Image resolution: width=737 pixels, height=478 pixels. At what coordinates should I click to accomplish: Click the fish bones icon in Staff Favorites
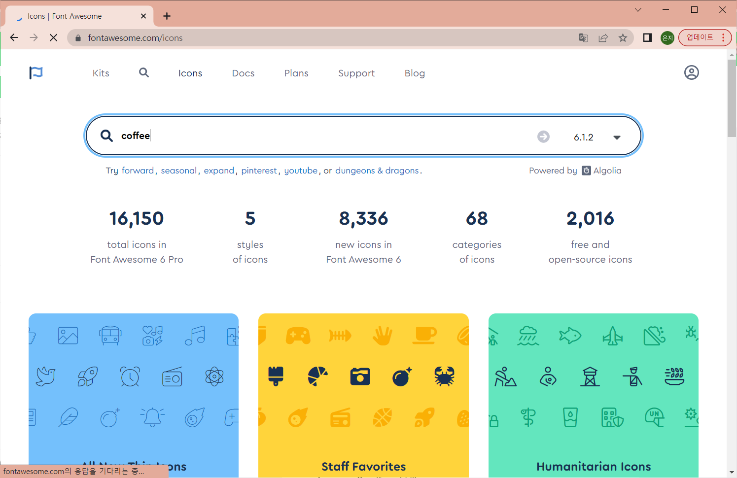click(340, 336)
